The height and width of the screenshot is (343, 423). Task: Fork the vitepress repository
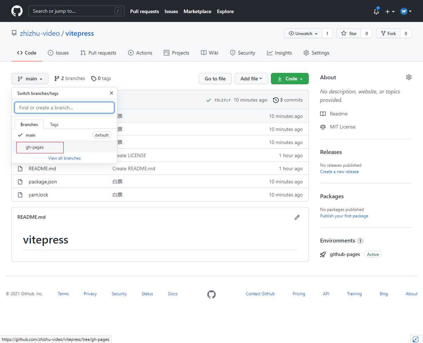[x=388, y=34]
